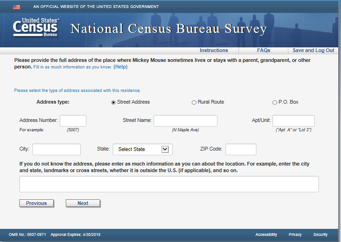Focus the ZIP Code input box
The width and height of the screenshot is (341, 242).
pos(240,149)
